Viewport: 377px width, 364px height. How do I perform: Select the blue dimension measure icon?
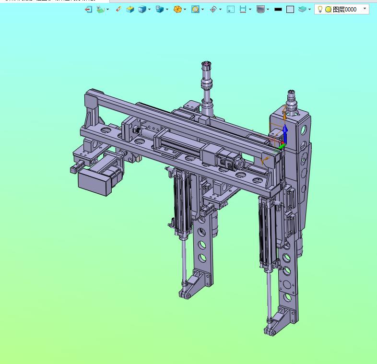[243, 10]
